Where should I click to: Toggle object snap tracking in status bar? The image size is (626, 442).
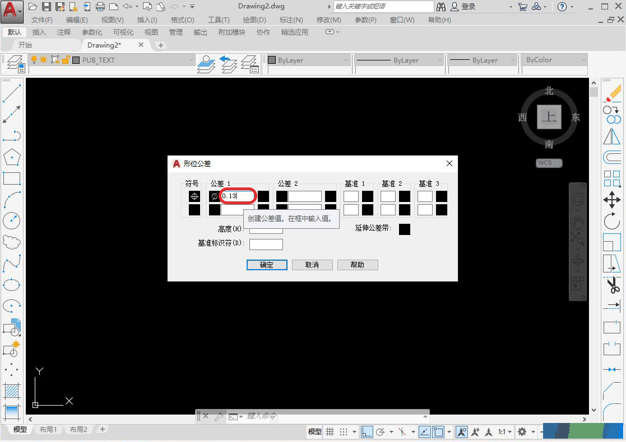click(x=424, y=431)
